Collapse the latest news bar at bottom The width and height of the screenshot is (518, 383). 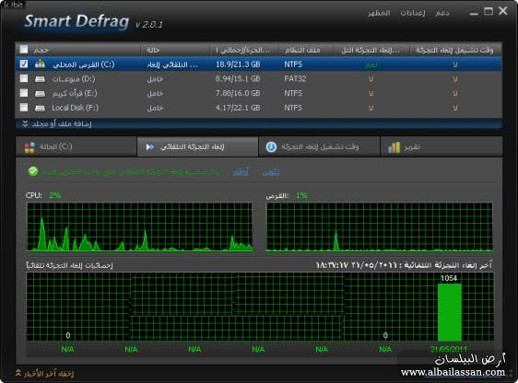pyautogui.click(x=44, y=374)
